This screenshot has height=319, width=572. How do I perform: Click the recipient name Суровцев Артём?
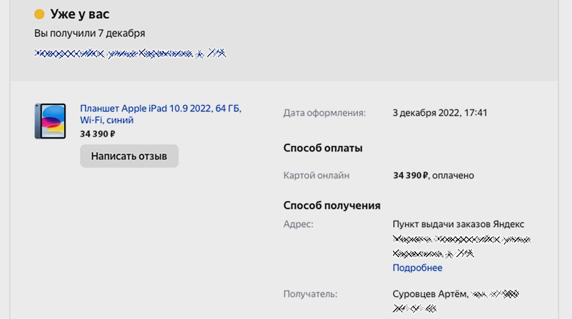(430, 294)
